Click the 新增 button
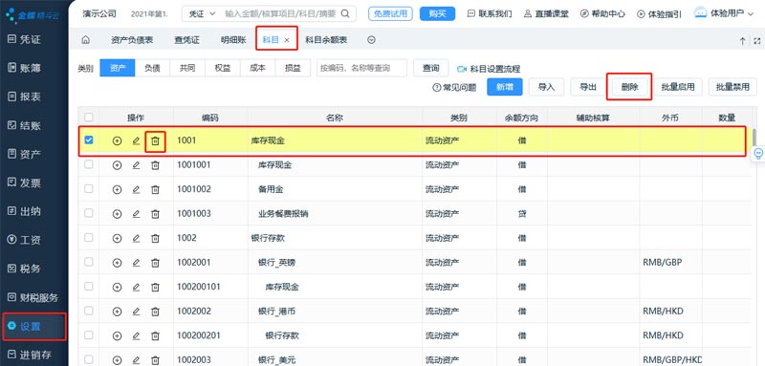The height and width of the screenshot is (366, 765). tap(505, 87)
